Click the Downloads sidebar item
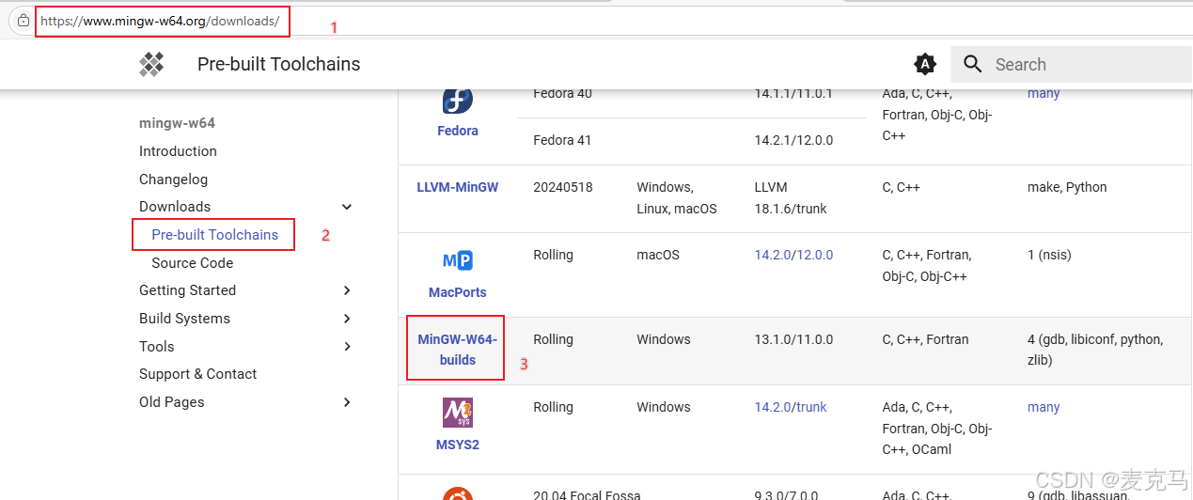The width and height of the screenshot is (1193, 500). (x=175, y=207)
